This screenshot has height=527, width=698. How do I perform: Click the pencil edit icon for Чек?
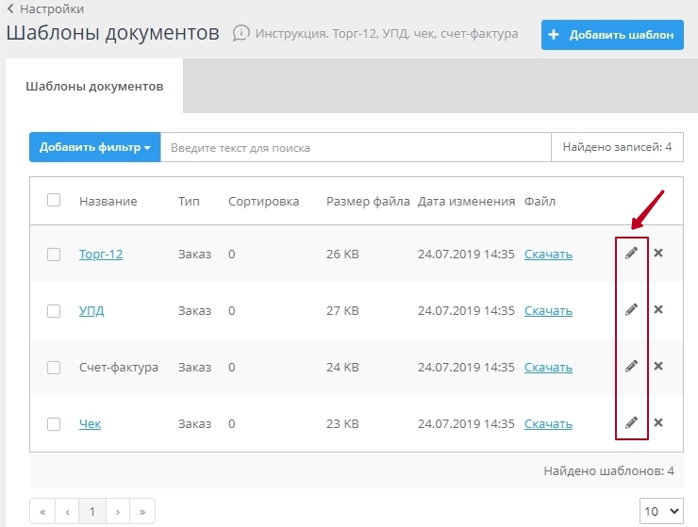click(631, 422)
